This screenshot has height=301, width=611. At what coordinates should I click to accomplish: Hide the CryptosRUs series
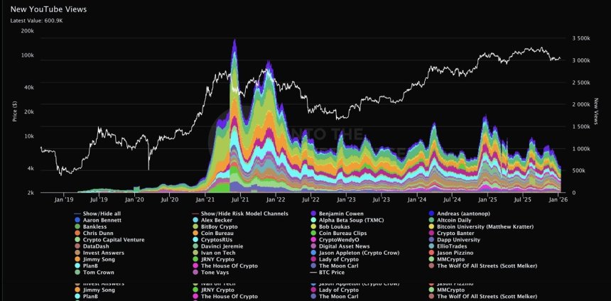coord(212,240)
